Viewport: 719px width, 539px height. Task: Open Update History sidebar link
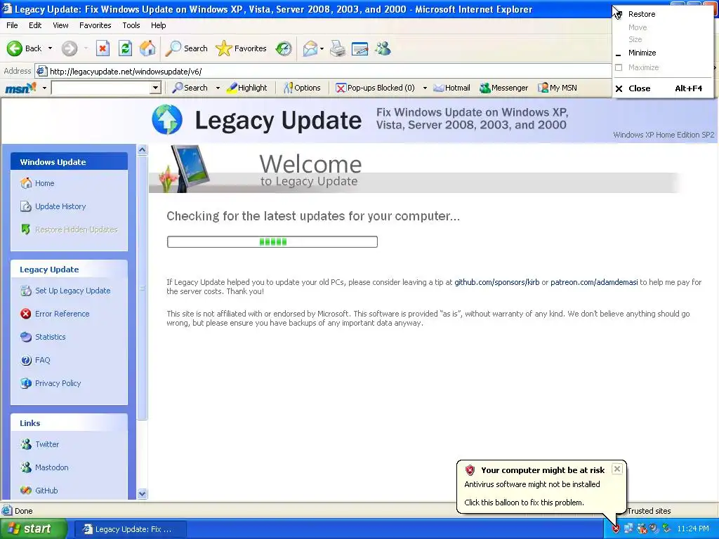[53, 206]
